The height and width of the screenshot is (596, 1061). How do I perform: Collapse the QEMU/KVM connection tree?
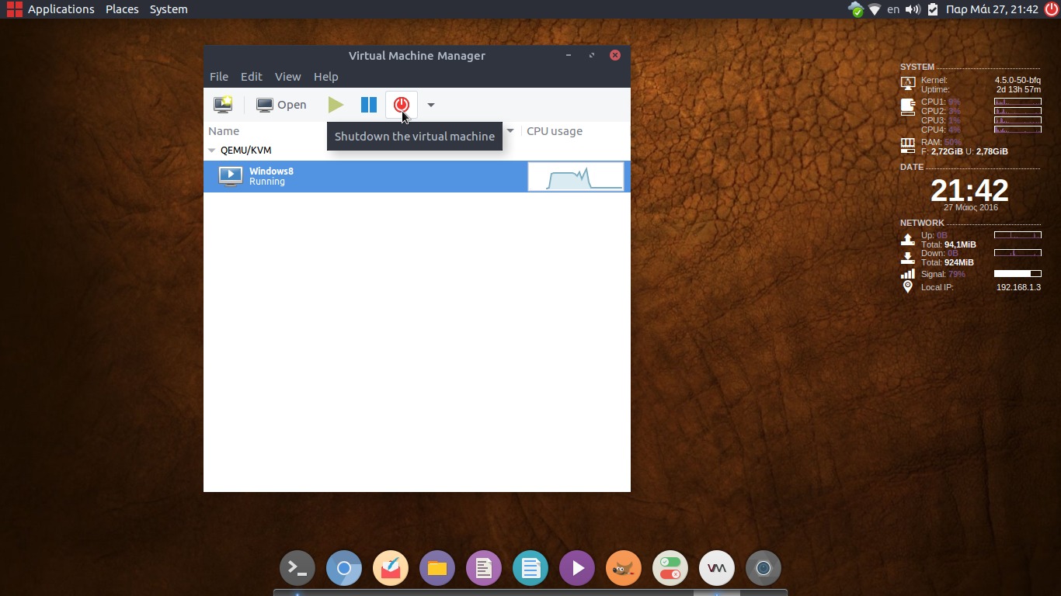(212, 151)
